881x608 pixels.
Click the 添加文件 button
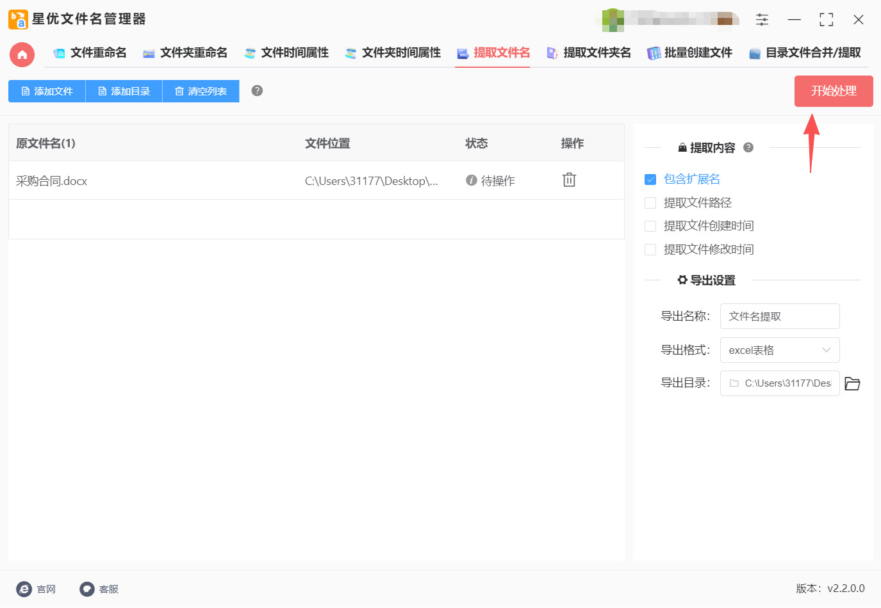47,91
